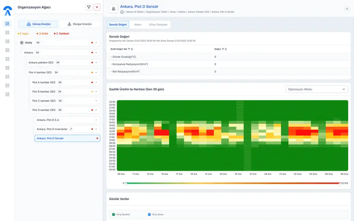Filter by 3 Tehlikeli status

coord(62,34)
